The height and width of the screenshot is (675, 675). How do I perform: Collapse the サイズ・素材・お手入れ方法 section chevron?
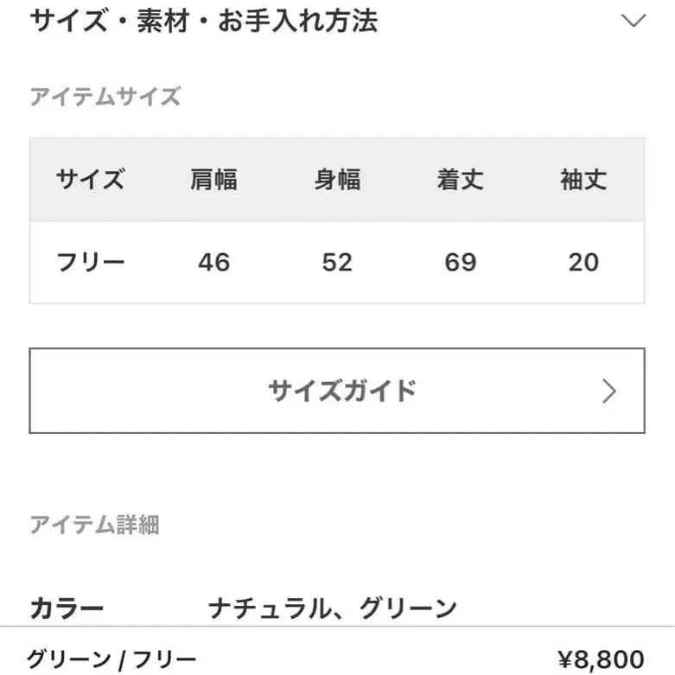click(634, 21)
